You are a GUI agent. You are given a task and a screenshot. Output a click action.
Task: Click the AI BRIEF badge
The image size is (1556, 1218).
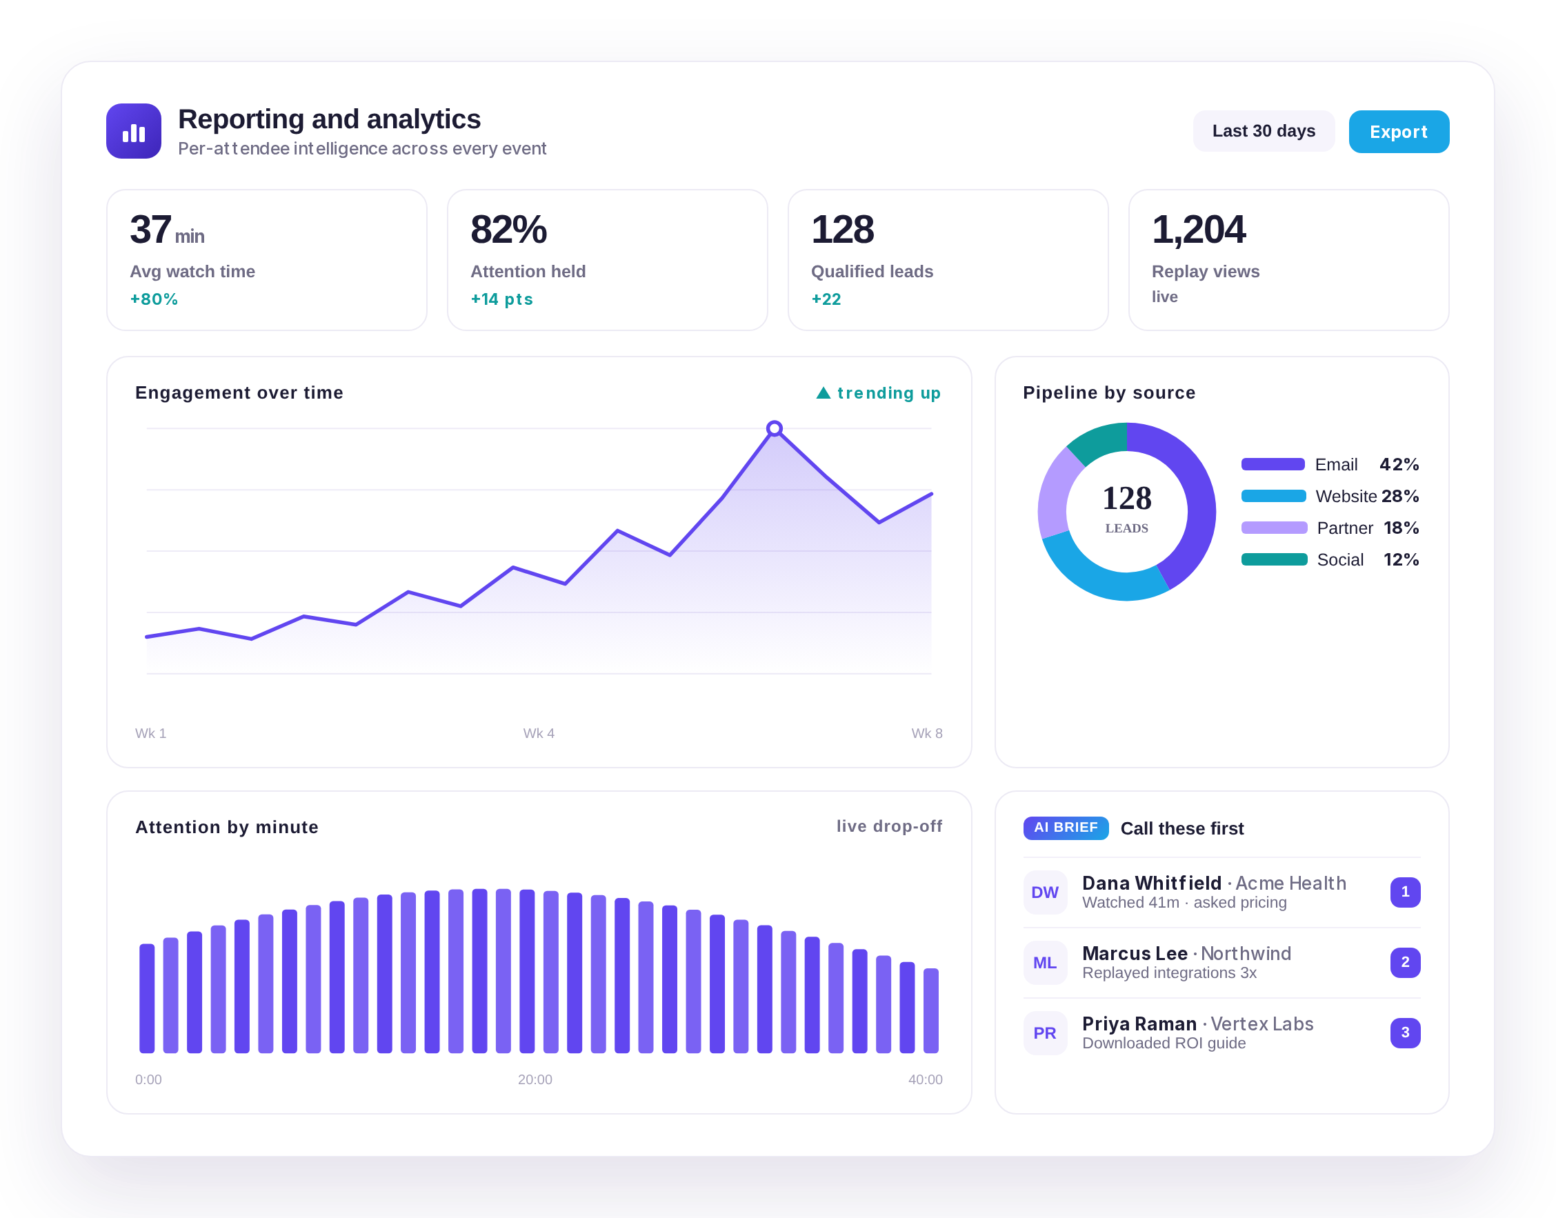point(1066,828)
